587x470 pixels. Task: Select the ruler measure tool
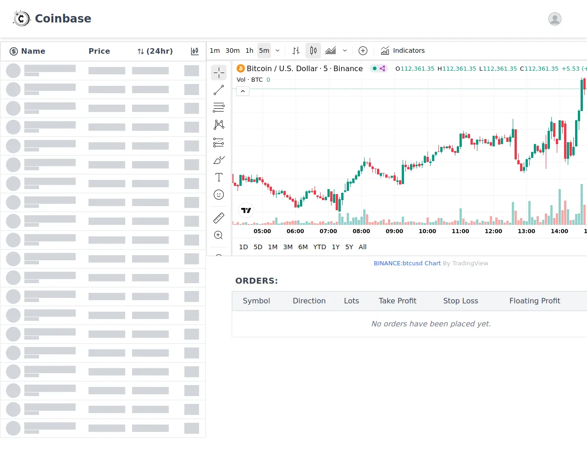(219, 218)
